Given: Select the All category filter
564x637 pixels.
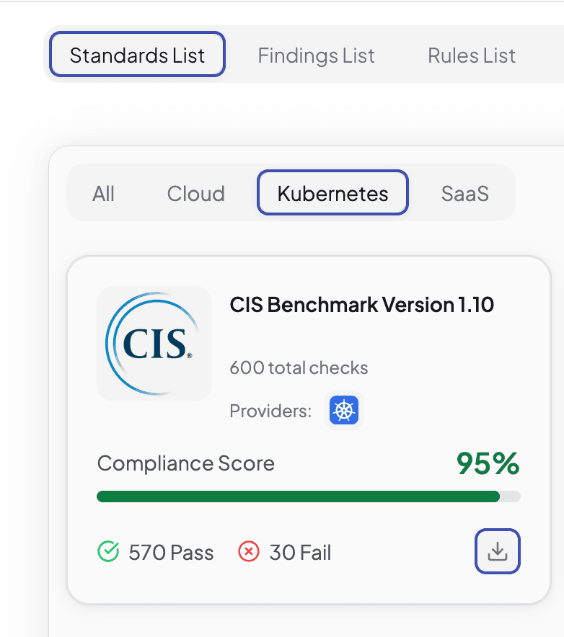Looking at the screenshot, I should pyautogui.click(x=103, y=192).
